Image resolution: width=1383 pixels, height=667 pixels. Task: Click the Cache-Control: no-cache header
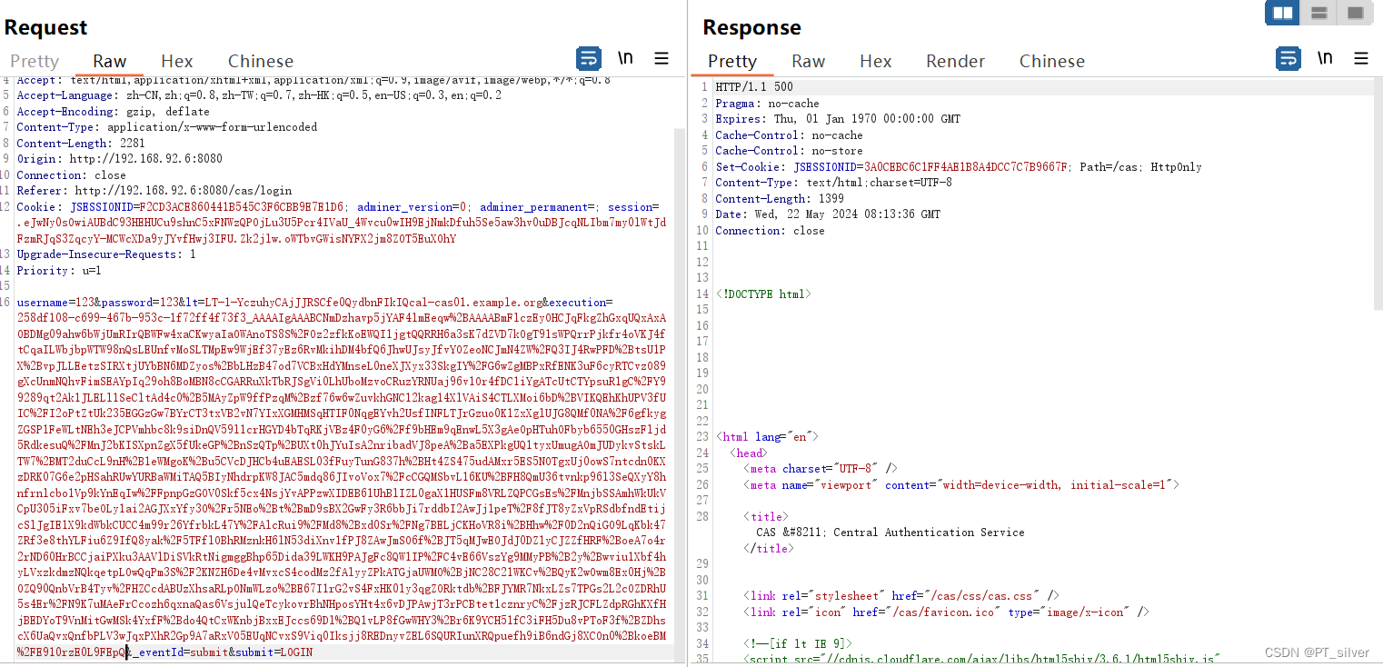tap(789, 135)
